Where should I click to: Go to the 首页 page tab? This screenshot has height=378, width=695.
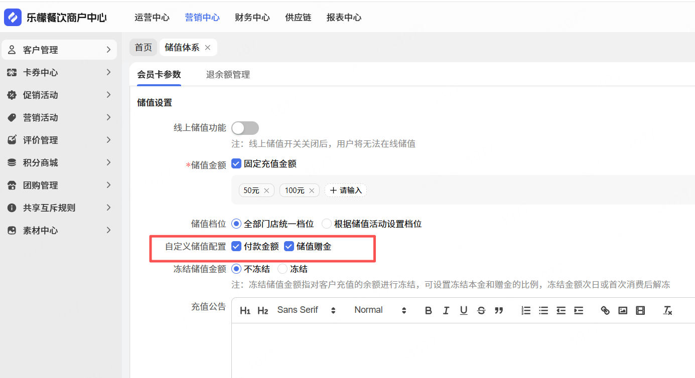pyautogui.click(x=144, y=48)
